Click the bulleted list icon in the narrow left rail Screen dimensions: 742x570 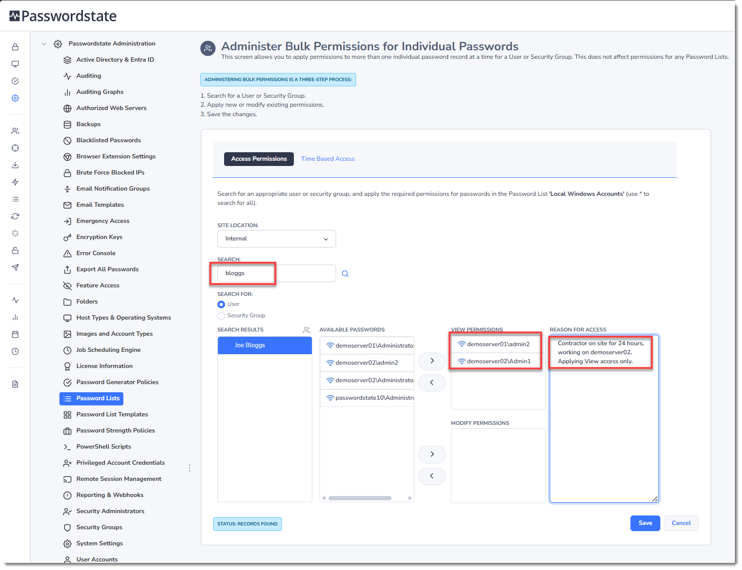[x=15, y=199]
